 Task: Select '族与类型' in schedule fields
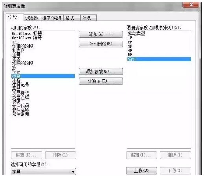tap(159, 33)
